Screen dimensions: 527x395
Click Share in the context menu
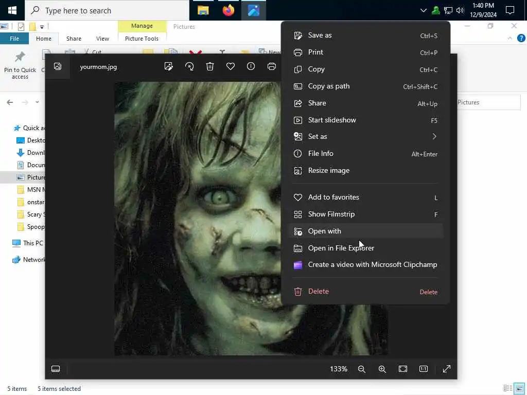(366, 103)
